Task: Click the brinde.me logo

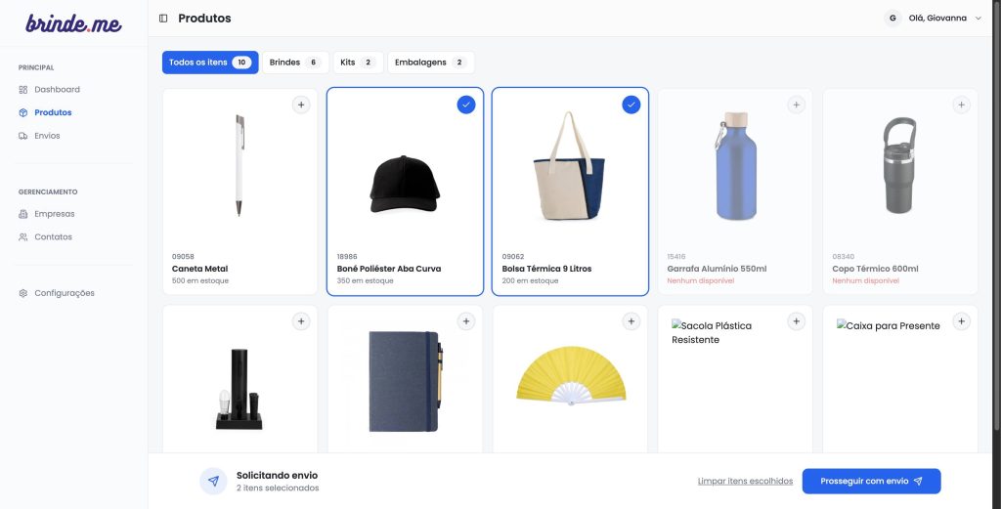Action: coord(73,23)
